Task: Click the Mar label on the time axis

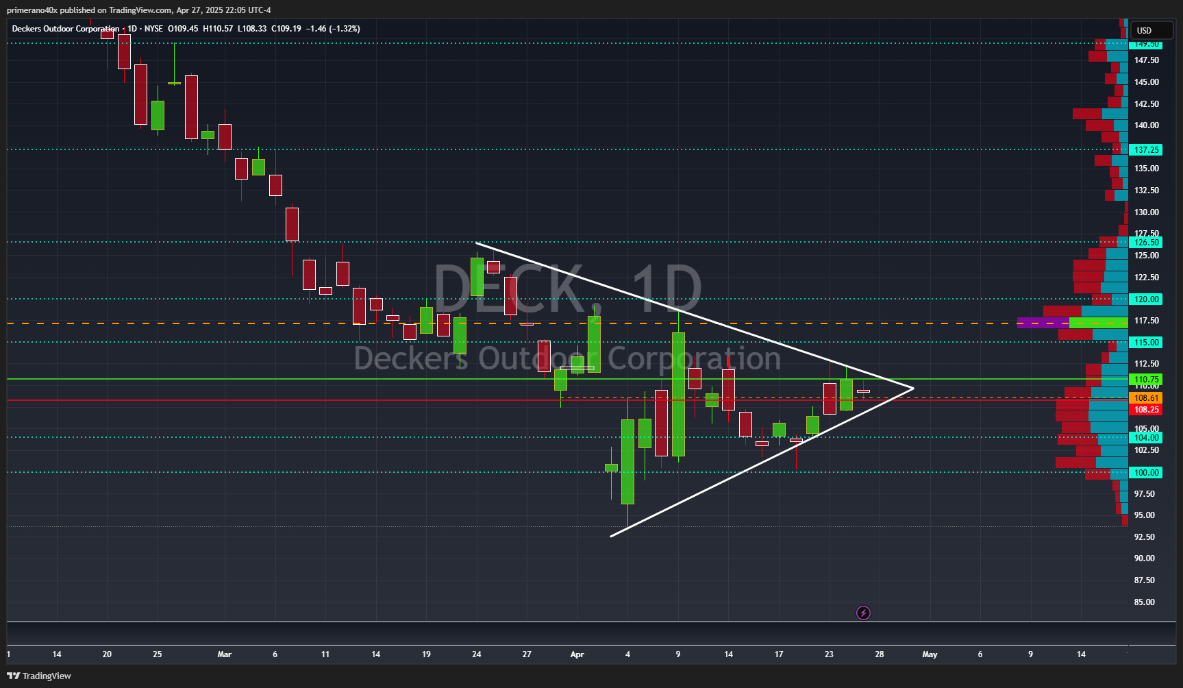Action: pos(224,654)
